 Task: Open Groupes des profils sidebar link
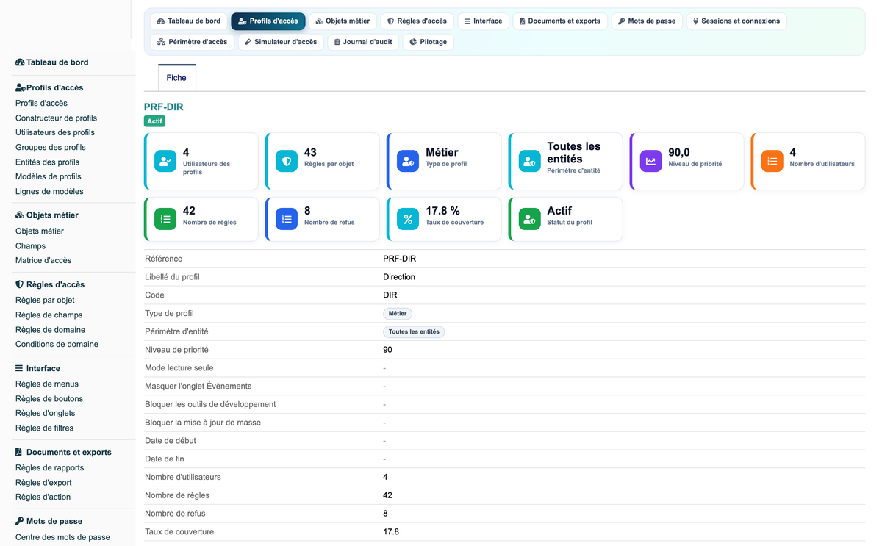point(51,148)
